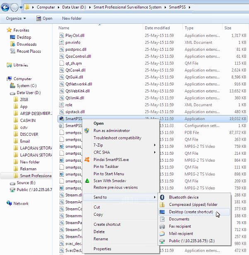Open the Send to submenu
This screenshot has height=255, width=249.
[x=121, y=197]
